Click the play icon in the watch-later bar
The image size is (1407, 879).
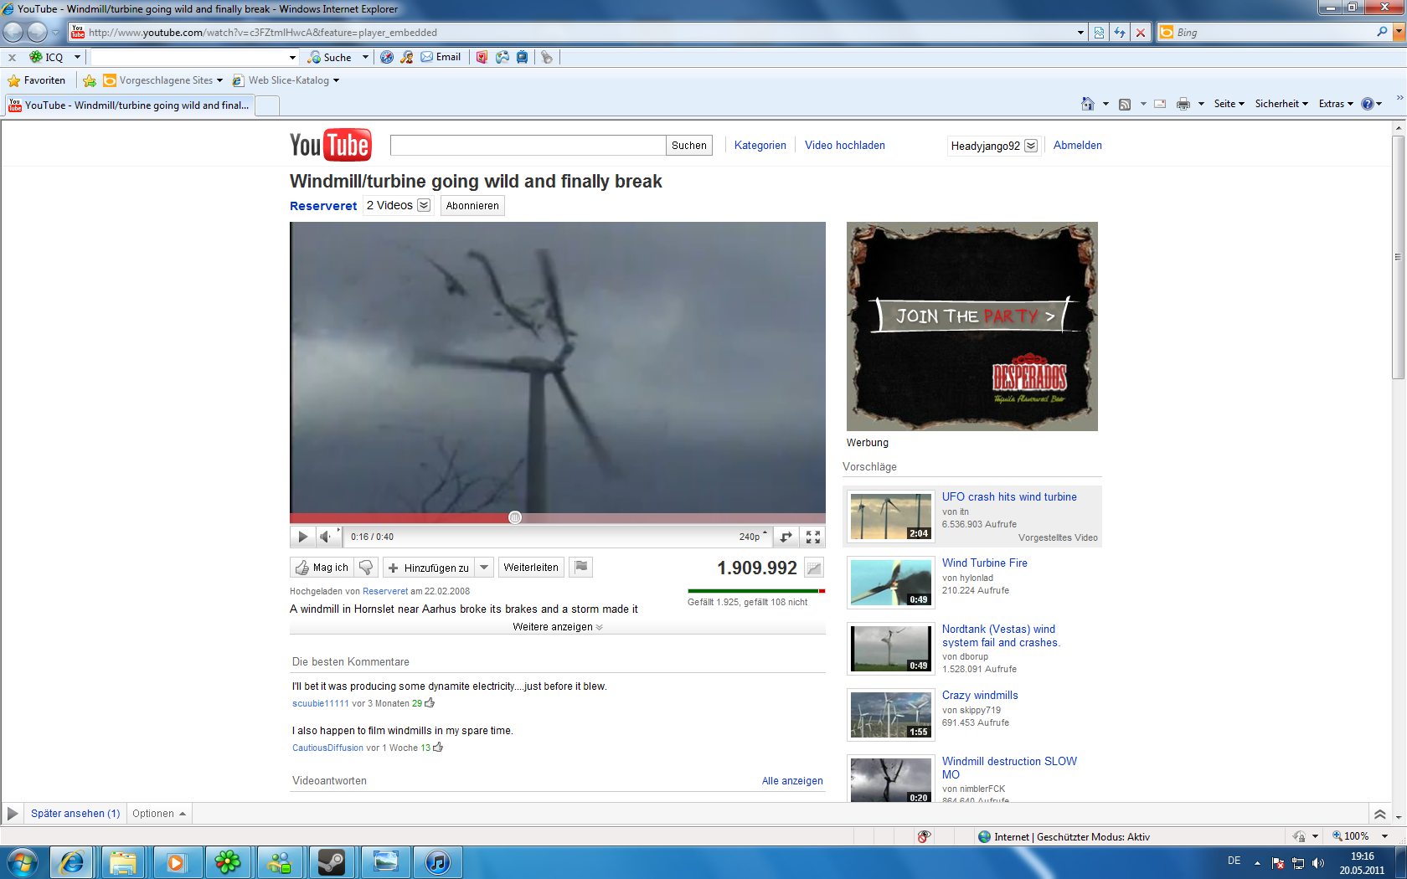point(13,814)
